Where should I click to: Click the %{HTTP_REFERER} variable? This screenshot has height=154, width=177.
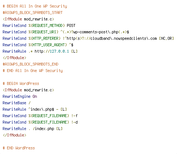tap(44, 38)
